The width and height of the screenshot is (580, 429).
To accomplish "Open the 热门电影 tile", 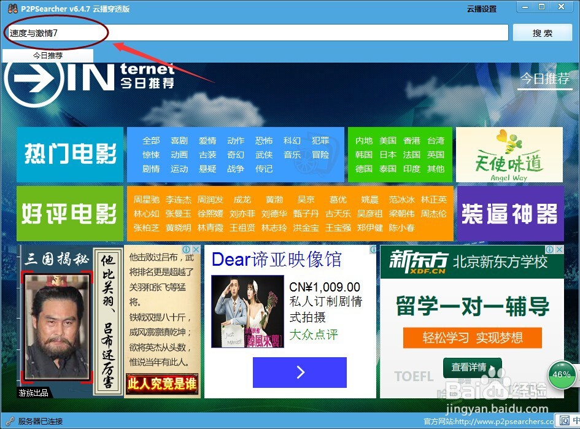I will [x=70, y=154].
